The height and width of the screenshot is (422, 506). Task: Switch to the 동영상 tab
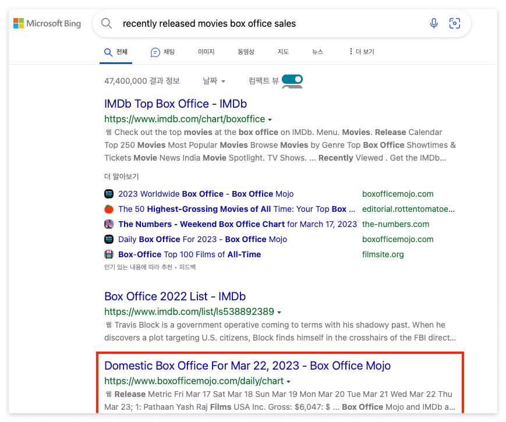(x=246, y=52)
